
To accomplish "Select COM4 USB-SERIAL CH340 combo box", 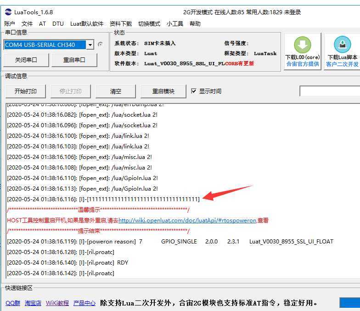I will click(x=49, y=45).
